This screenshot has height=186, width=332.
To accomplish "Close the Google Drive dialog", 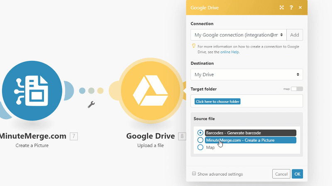I will tap(300, 7).
